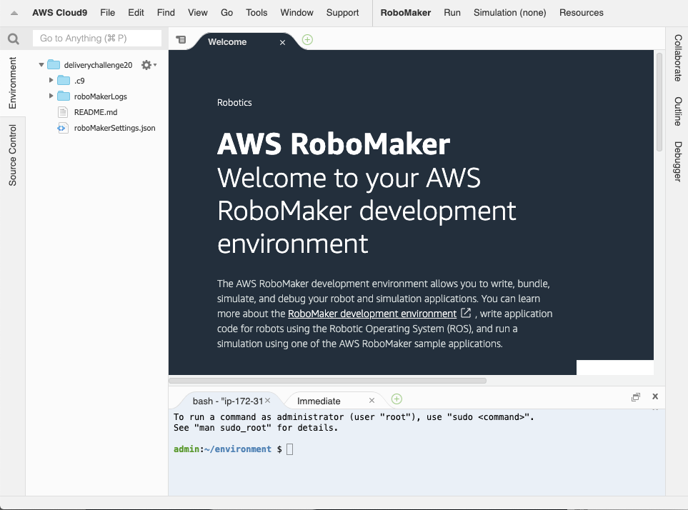Viewport: 688px width, 510px height.
Task: Open the Find menu
Action: [x=166, y=13]
